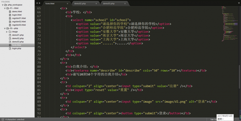The image size is (241, 121).
Task: Close the demo02.php tab
Action: point(96,3)
